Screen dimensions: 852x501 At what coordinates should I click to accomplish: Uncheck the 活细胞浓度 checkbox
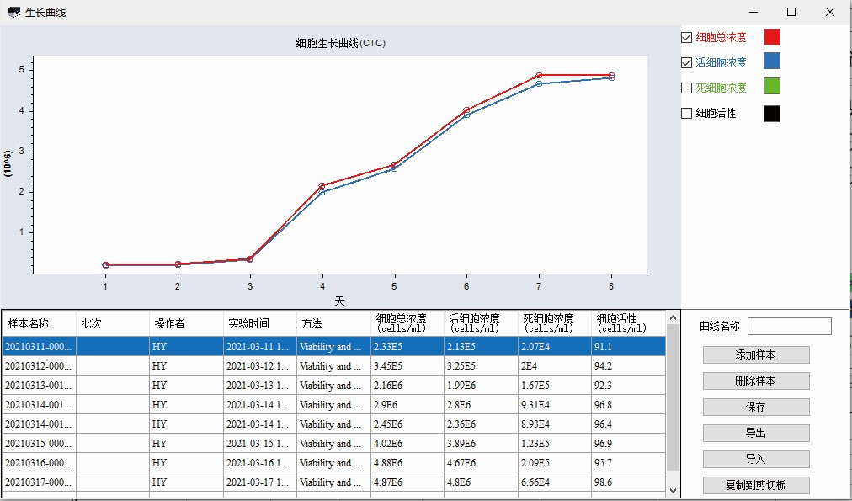(687, 63)
